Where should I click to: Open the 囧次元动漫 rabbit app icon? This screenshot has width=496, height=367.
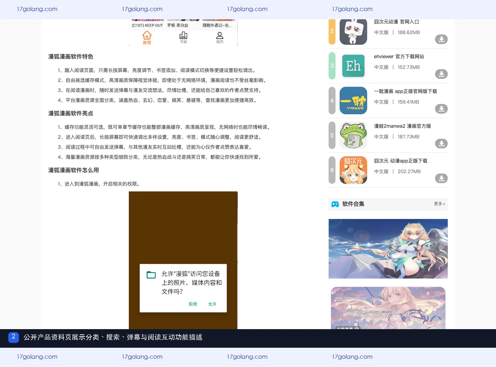pyautogui.click(x=353, y=32)
